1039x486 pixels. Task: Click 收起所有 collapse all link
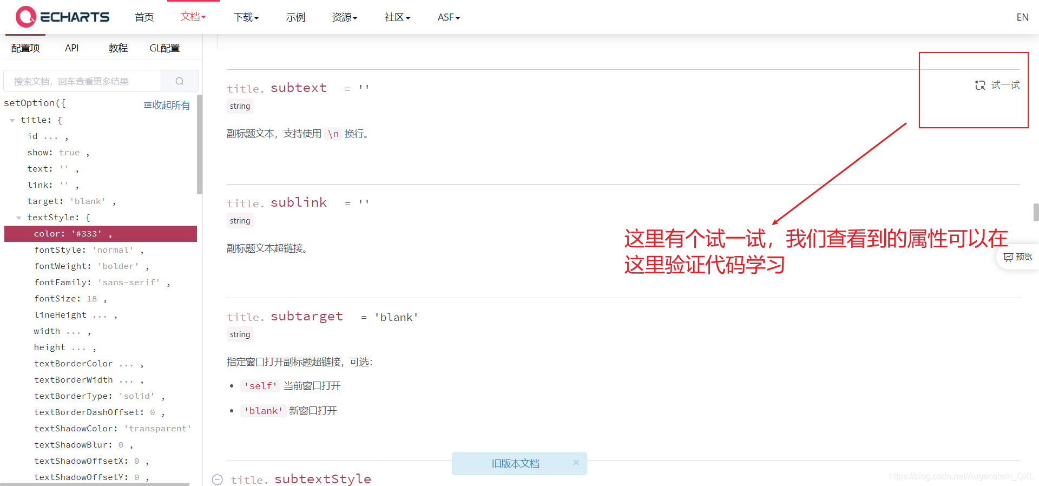[167, 105]
